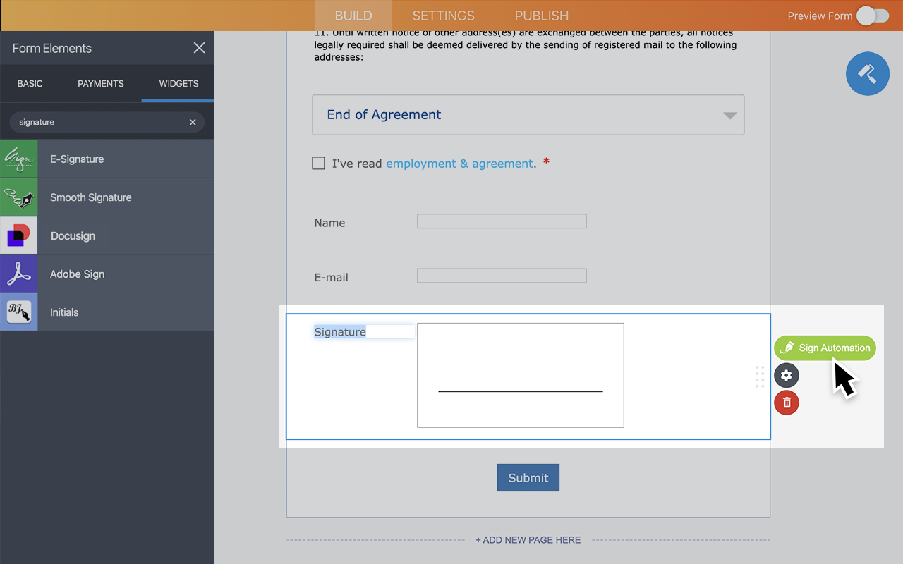Open Sign Automation for the Signature field
The width and height of the screenshot is (903, 564).
(x=824, y=348)
